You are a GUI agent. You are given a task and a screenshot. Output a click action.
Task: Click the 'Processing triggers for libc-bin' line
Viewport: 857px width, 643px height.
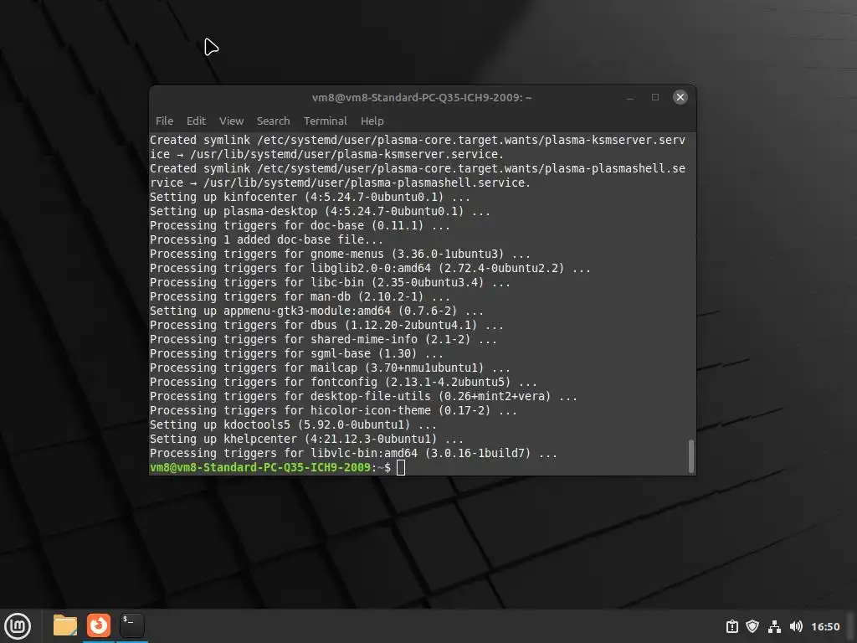330,282
